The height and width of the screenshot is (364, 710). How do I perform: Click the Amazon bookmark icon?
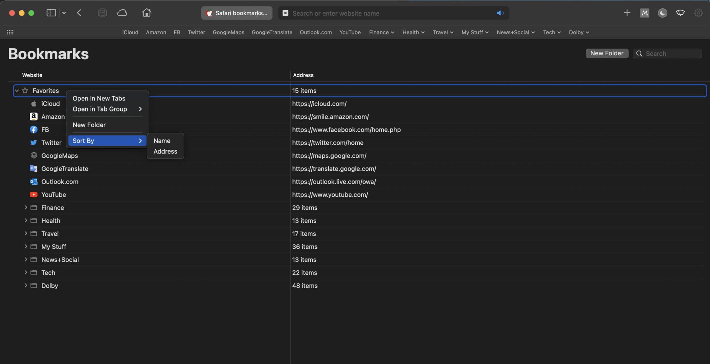coord(34,117)
